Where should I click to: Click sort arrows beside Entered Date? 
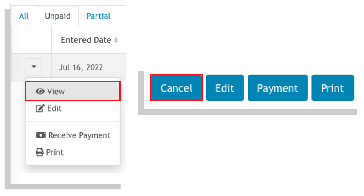(x=116, y=40)
